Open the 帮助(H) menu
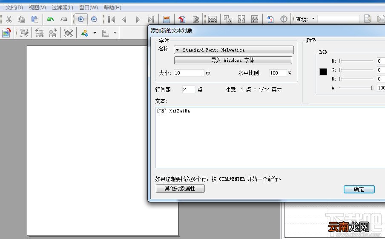Image resolution: width=385 pixels, height=239 pixels. (112, 8)
